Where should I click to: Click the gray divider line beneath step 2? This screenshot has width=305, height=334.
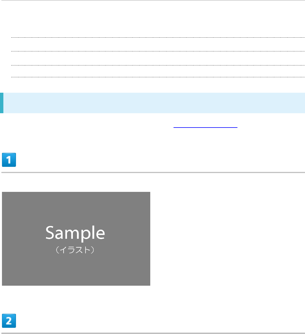(153, 333)
